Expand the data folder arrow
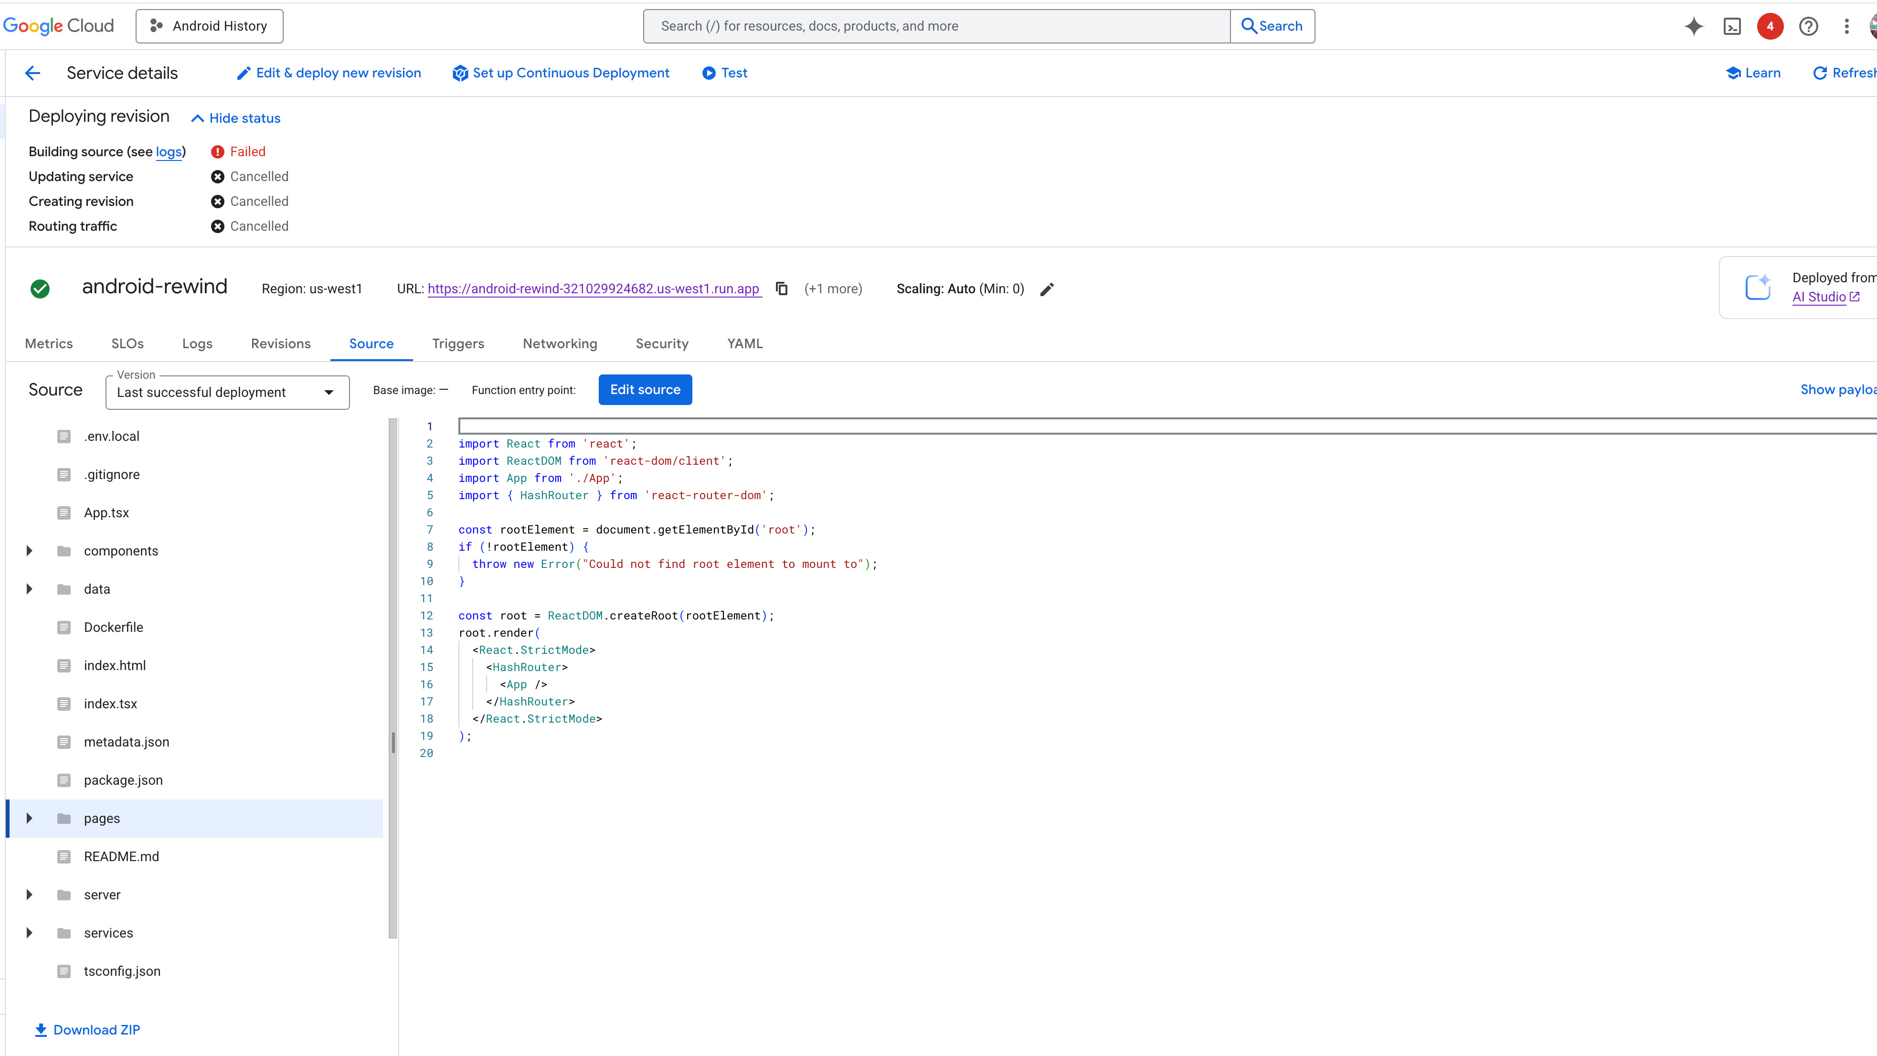 tap(29, 589)
